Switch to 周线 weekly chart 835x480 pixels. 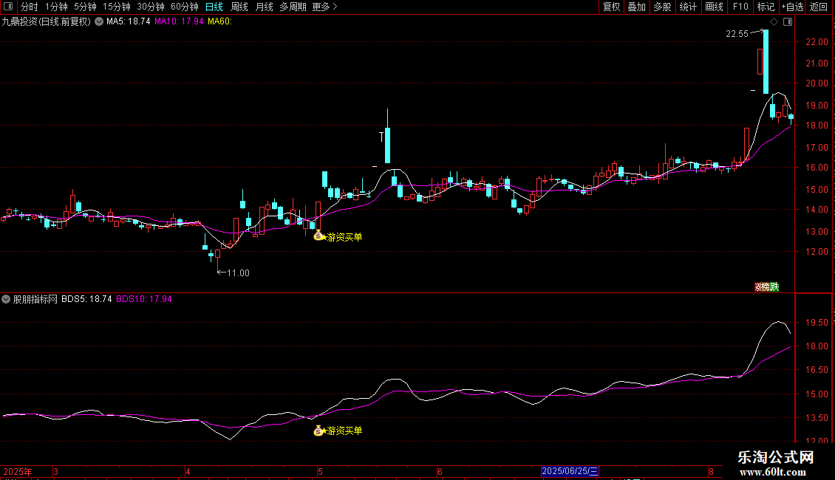pos(239,7)
